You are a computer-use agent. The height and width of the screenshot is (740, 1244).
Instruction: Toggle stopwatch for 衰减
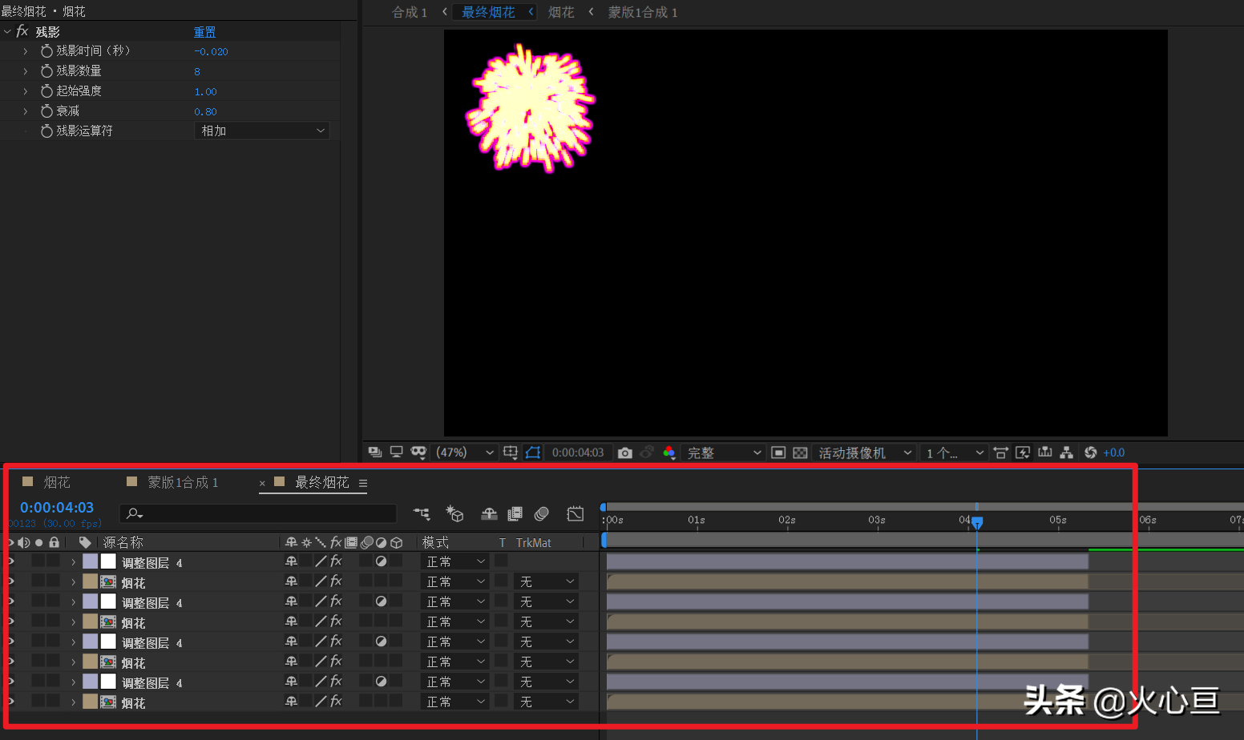(x=46, y=111)
